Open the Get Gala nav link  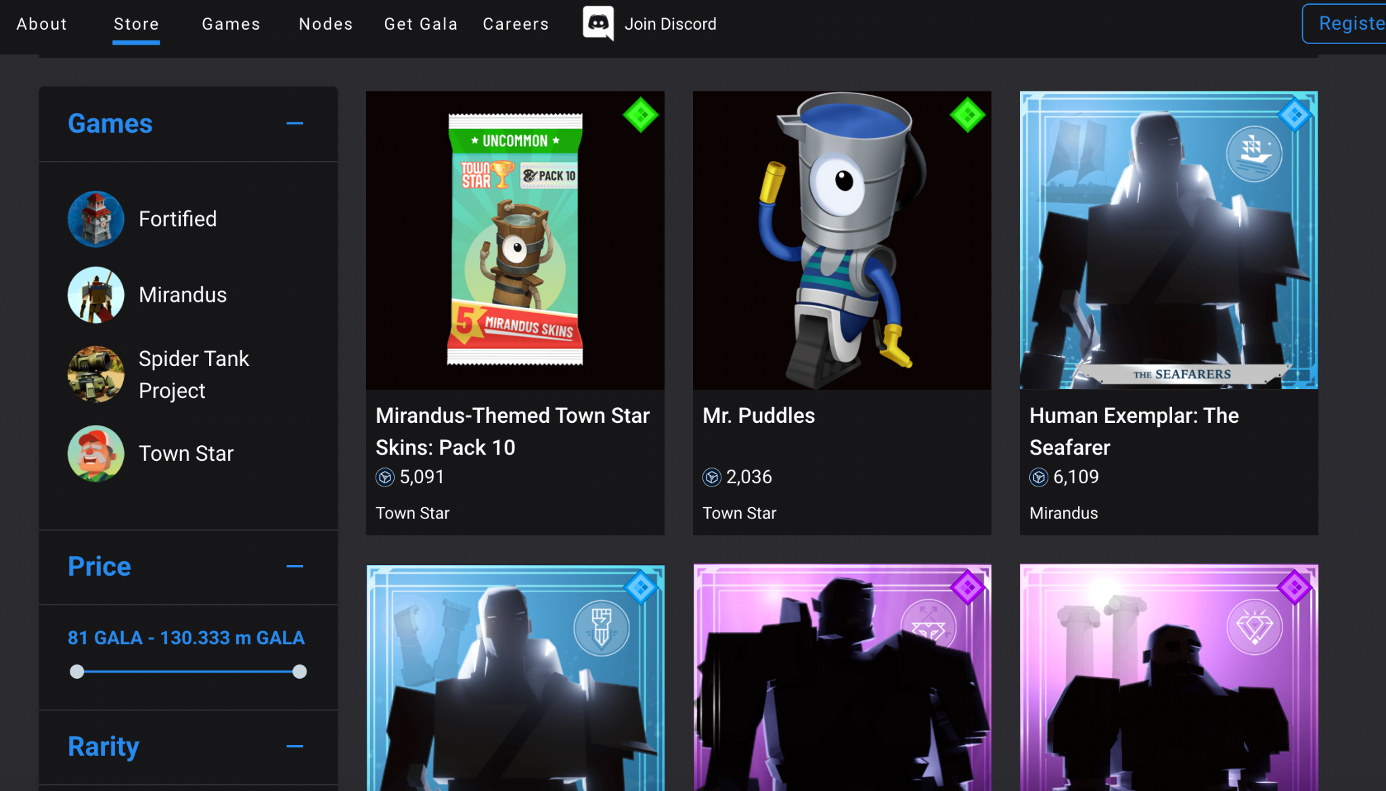[x=420, y=24]
